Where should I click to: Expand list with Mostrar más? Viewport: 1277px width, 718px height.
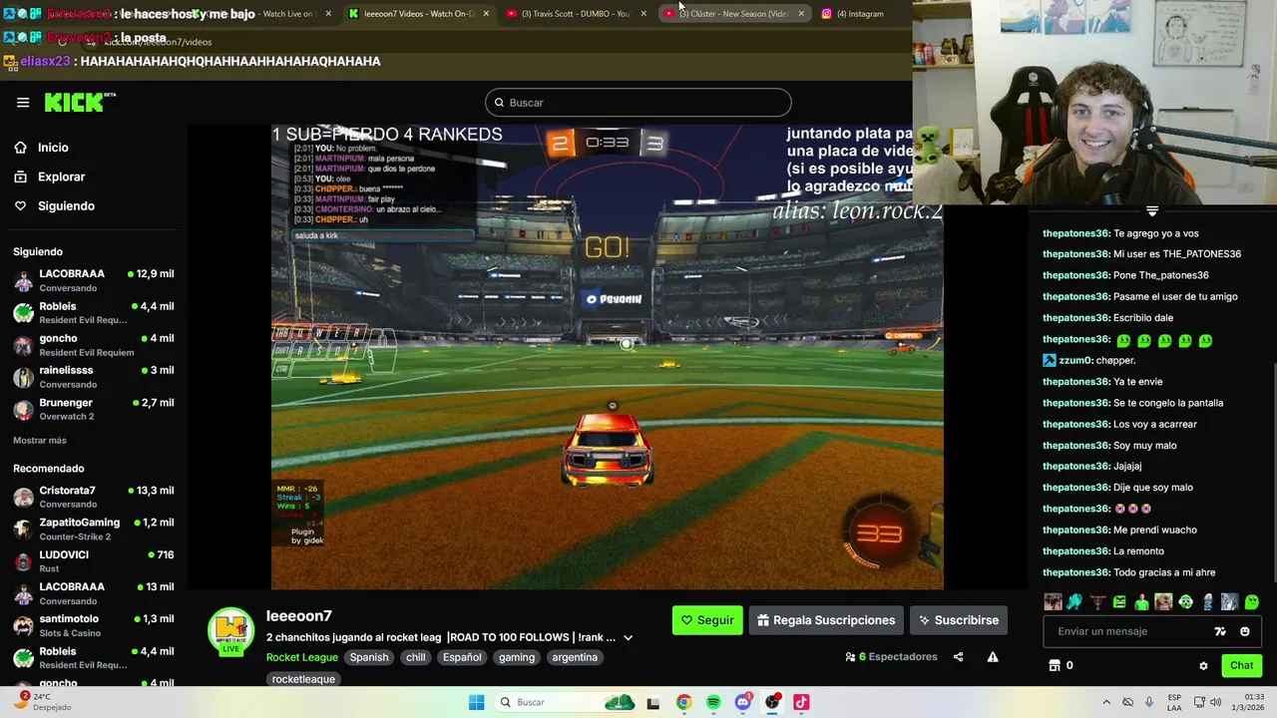click(40, 440)
